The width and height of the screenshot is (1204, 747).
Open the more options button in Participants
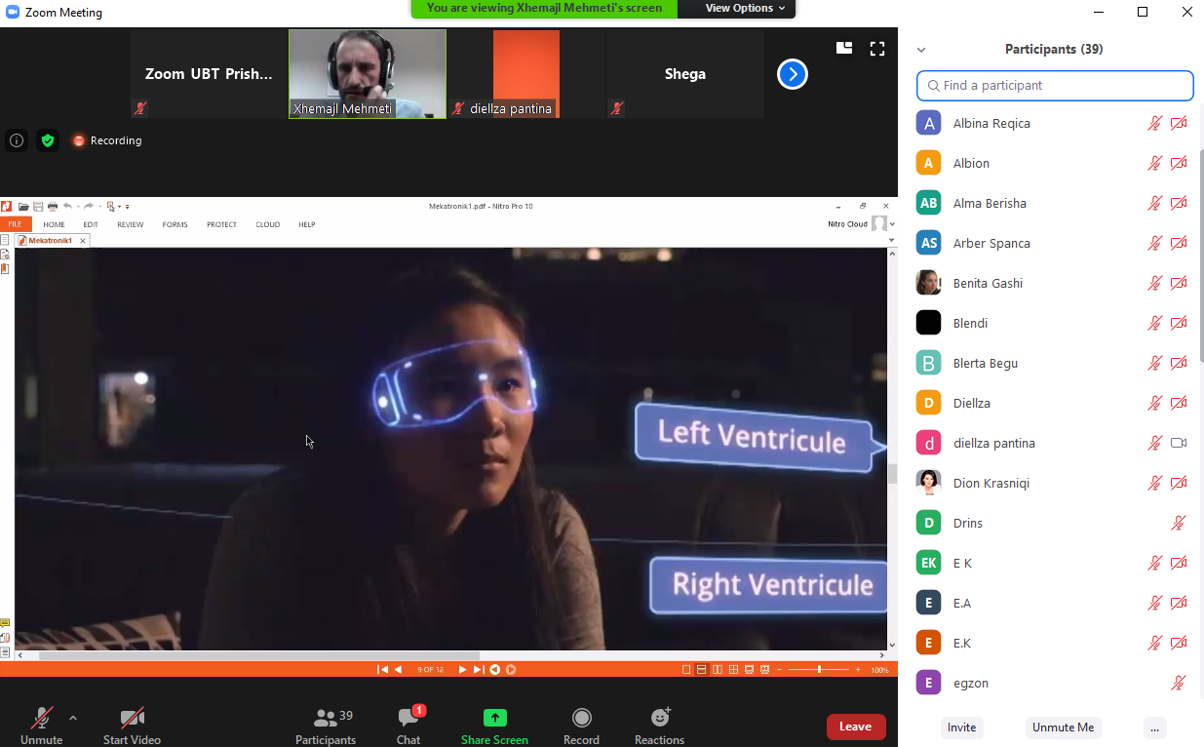(1154, 727)
